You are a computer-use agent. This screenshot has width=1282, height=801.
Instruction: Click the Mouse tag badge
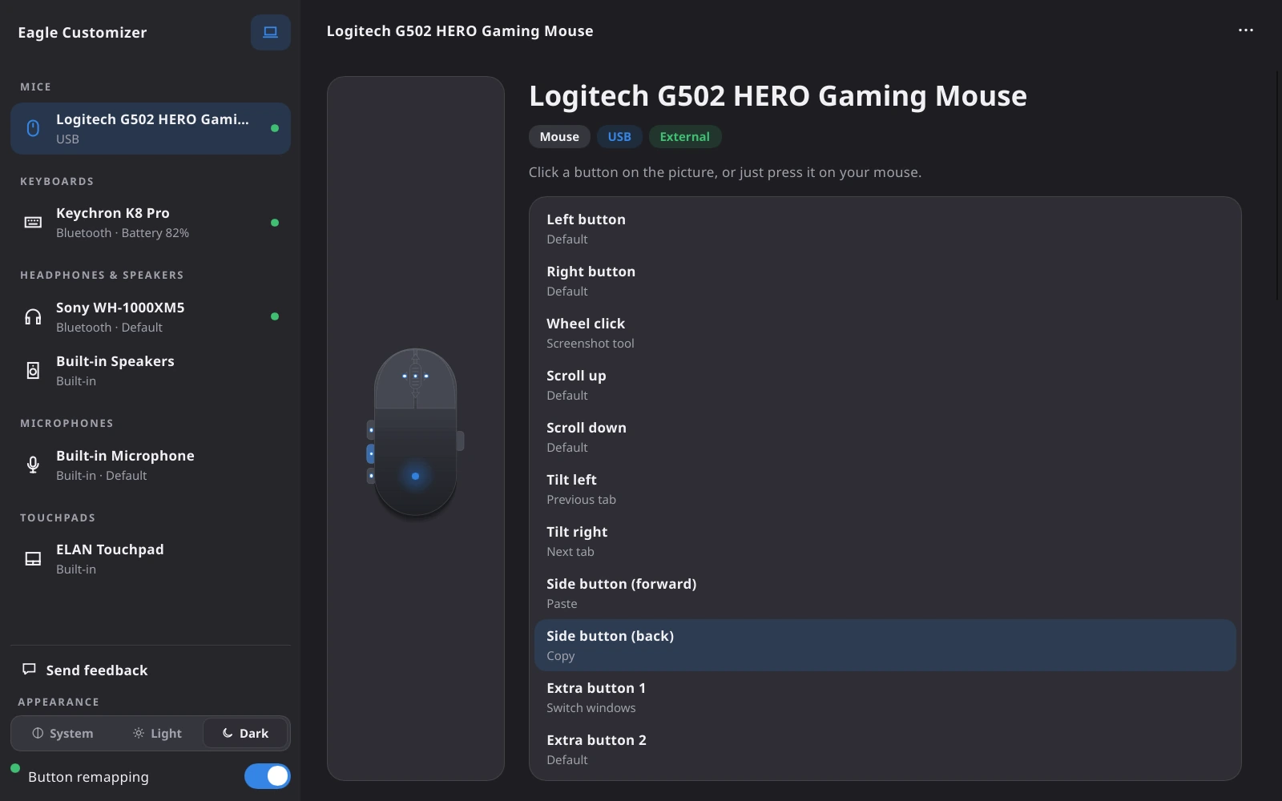click(x=559, y=137)
